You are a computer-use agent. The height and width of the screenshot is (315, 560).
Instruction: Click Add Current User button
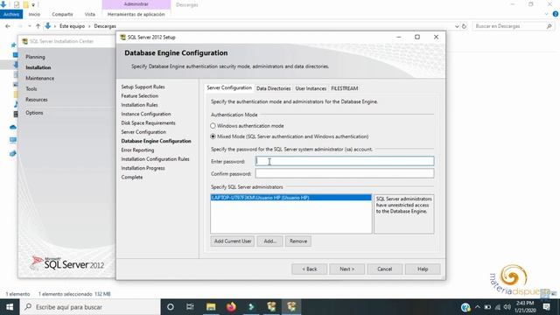(x=233, y=241)
